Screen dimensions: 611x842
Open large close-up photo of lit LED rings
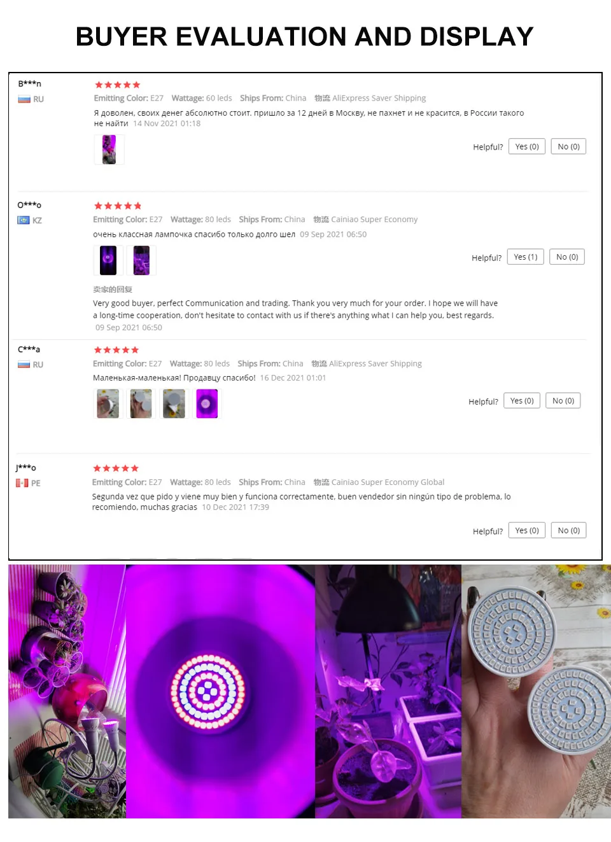[x=220, y=691]
